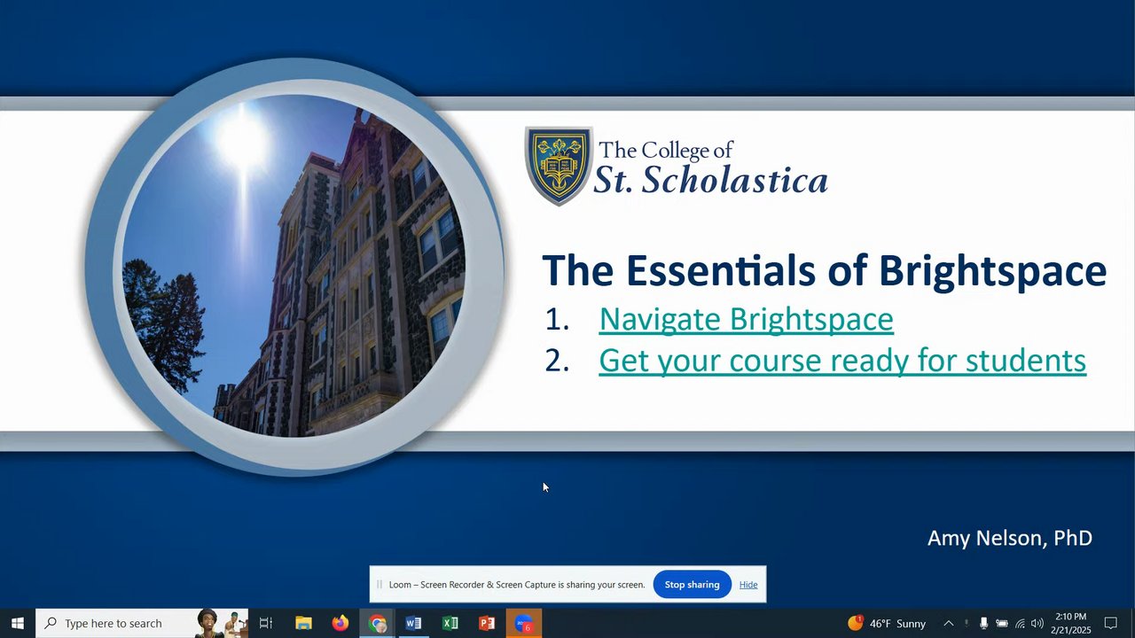The height and width of the screenshot is (638, 1135).
Task: Stop sharing the screen with Loom
Action: click(x=692, y=585)
